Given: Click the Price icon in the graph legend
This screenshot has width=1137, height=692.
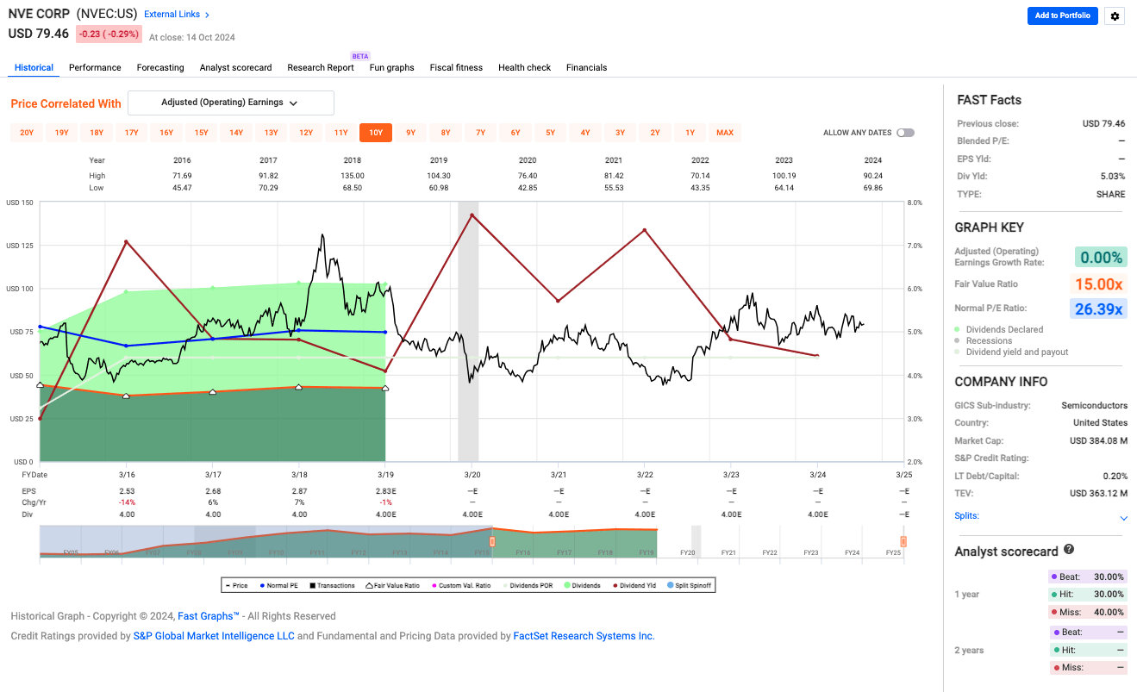Looking at the screenshot, I should [229, 585].
